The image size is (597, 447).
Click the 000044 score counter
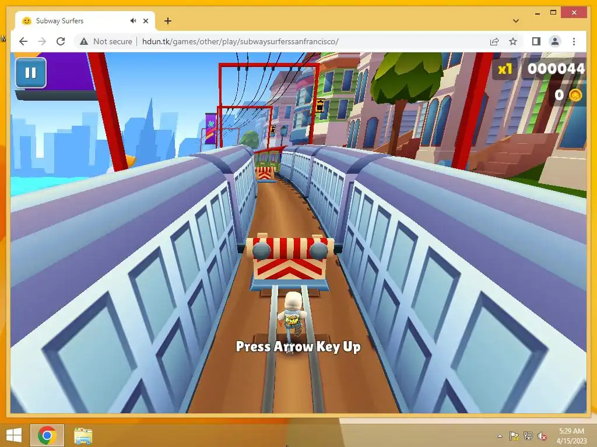pos(556,69)
